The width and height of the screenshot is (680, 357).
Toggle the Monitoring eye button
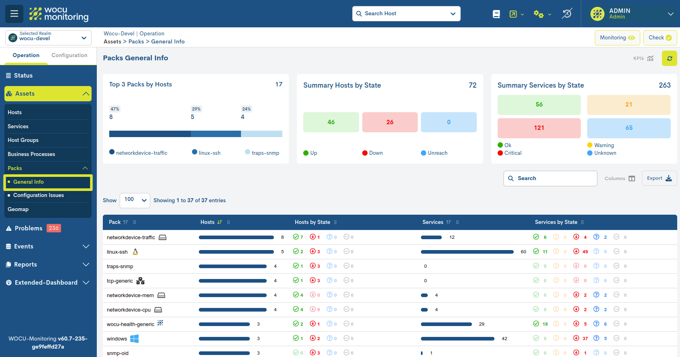(617, 38)
